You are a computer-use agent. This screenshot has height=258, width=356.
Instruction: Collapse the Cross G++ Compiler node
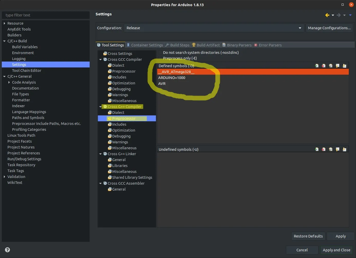(100, 107)
